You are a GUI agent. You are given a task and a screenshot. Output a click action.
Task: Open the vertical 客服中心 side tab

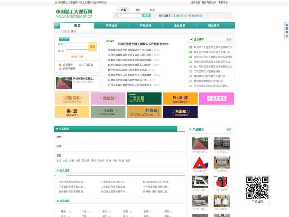(x=287, y=31)
